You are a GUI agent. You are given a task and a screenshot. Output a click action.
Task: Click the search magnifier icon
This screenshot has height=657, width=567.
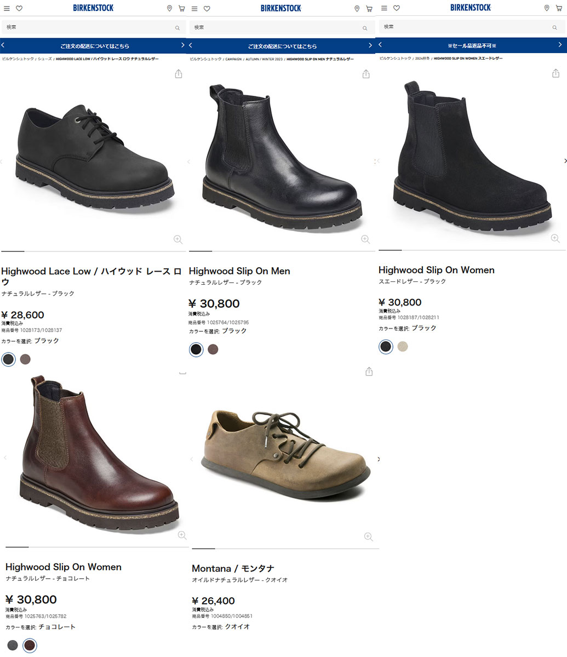coord(177,27)
